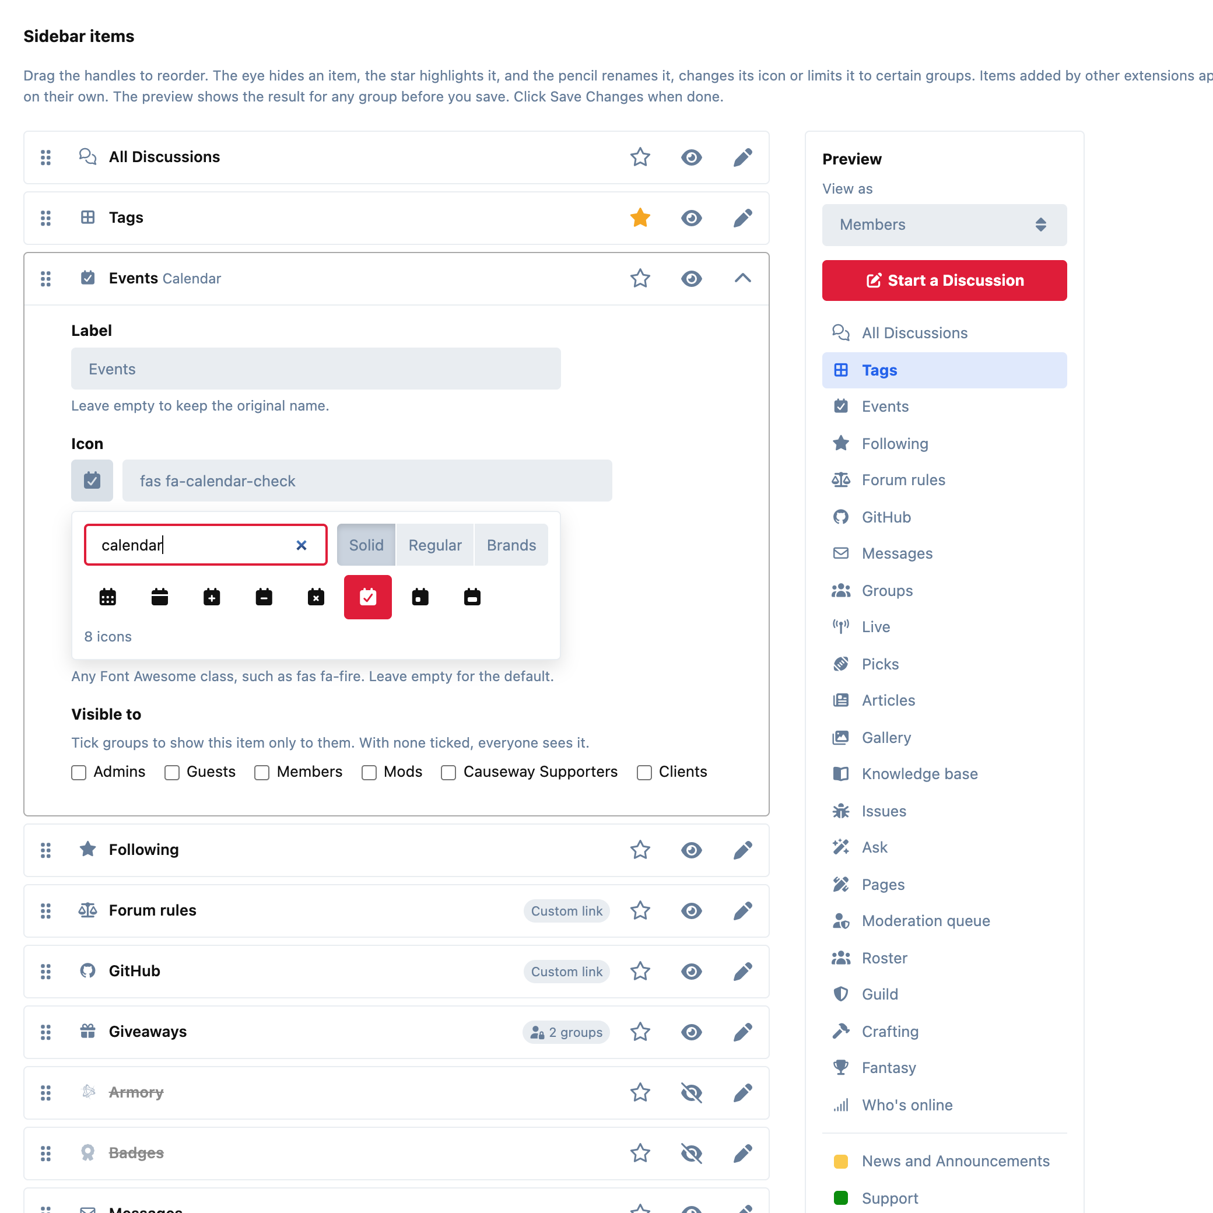
Task: Open Tags in the preview sidebar
Action: [x=944, y=370]
